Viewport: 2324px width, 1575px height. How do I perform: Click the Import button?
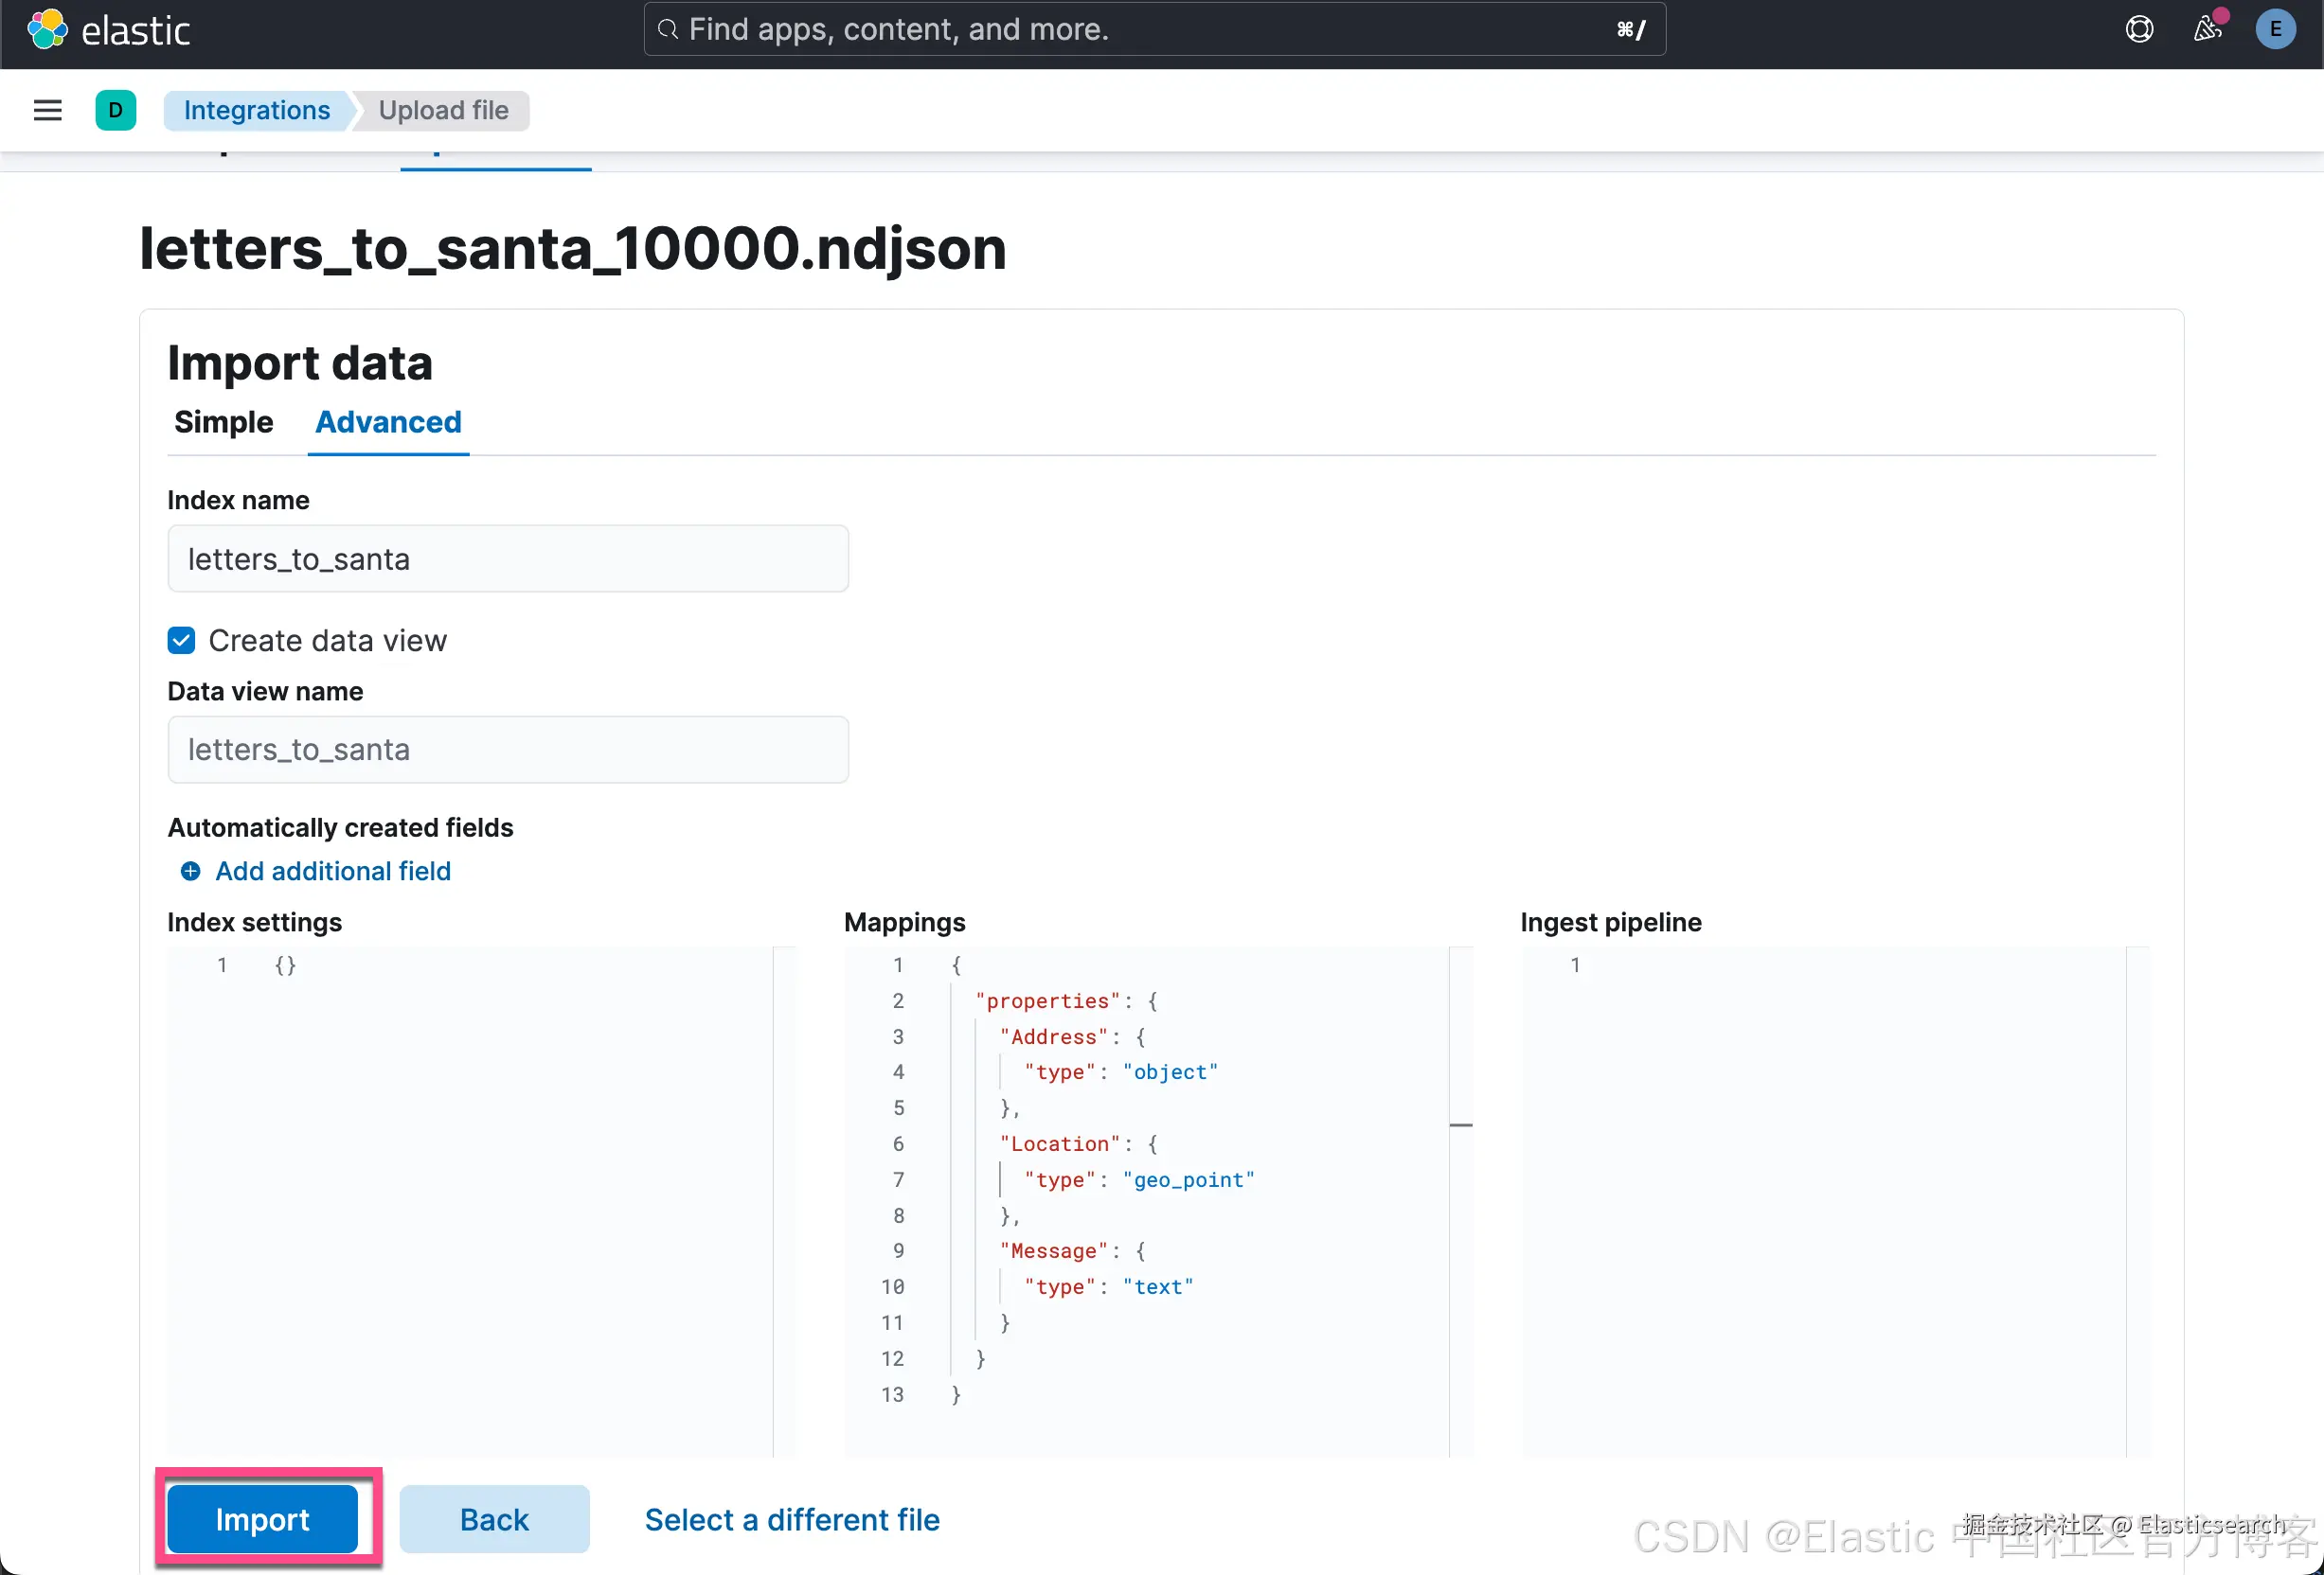coord(262,1519)
